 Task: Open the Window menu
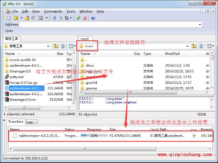click(x=86, y=11)
